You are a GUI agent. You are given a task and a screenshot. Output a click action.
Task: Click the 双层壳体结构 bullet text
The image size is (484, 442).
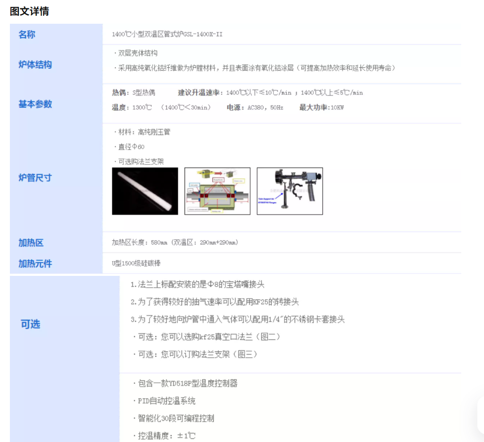[137, 53]
